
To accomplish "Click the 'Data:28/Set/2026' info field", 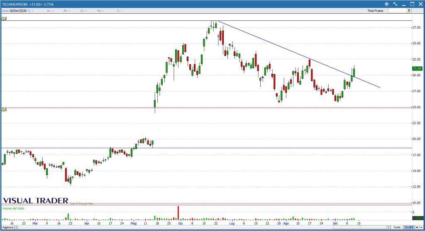I will [14, 11].
